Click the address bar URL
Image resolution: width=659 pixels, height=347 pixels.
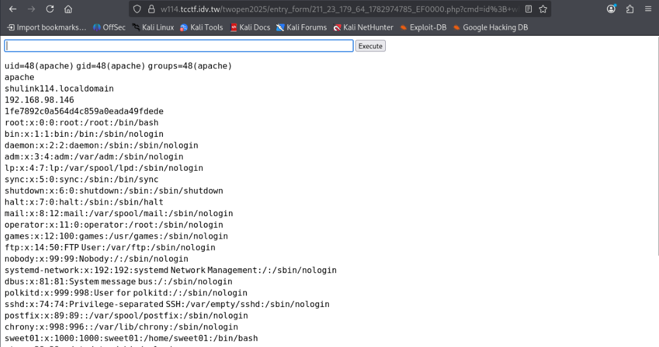(x=340, y=9)
